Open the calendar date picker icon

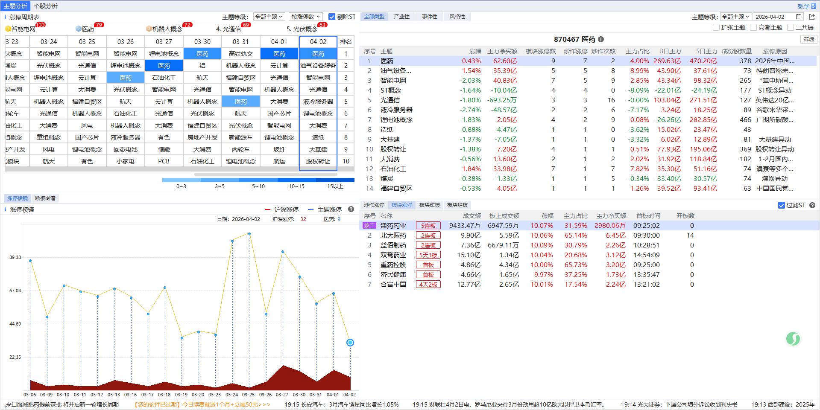pyautogui.click(x=799, y=17)
